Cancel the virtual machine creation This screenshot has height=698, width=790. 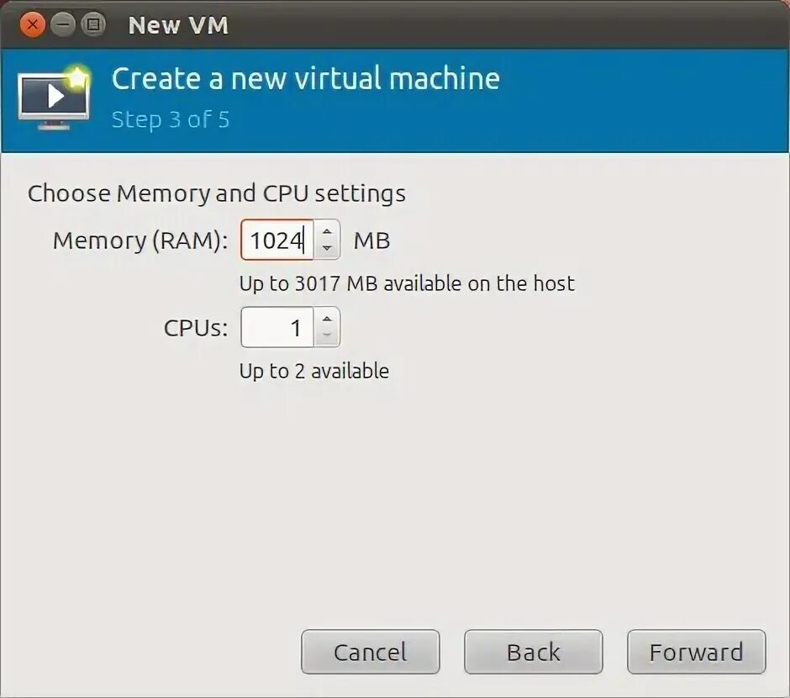point(371,652)
